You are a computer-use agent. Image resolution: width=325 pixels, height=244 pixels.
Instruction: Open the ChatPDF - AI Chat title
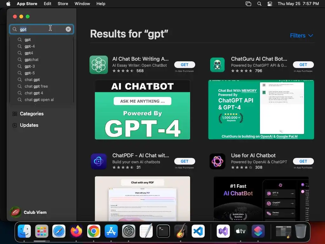pos(141,156)
